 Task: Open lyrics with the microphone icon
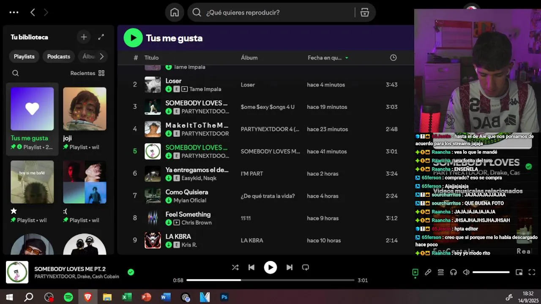pyautogui.click(x=428, y=272)
